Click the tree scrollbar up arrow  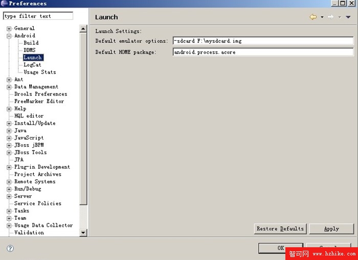click(83, 29)
